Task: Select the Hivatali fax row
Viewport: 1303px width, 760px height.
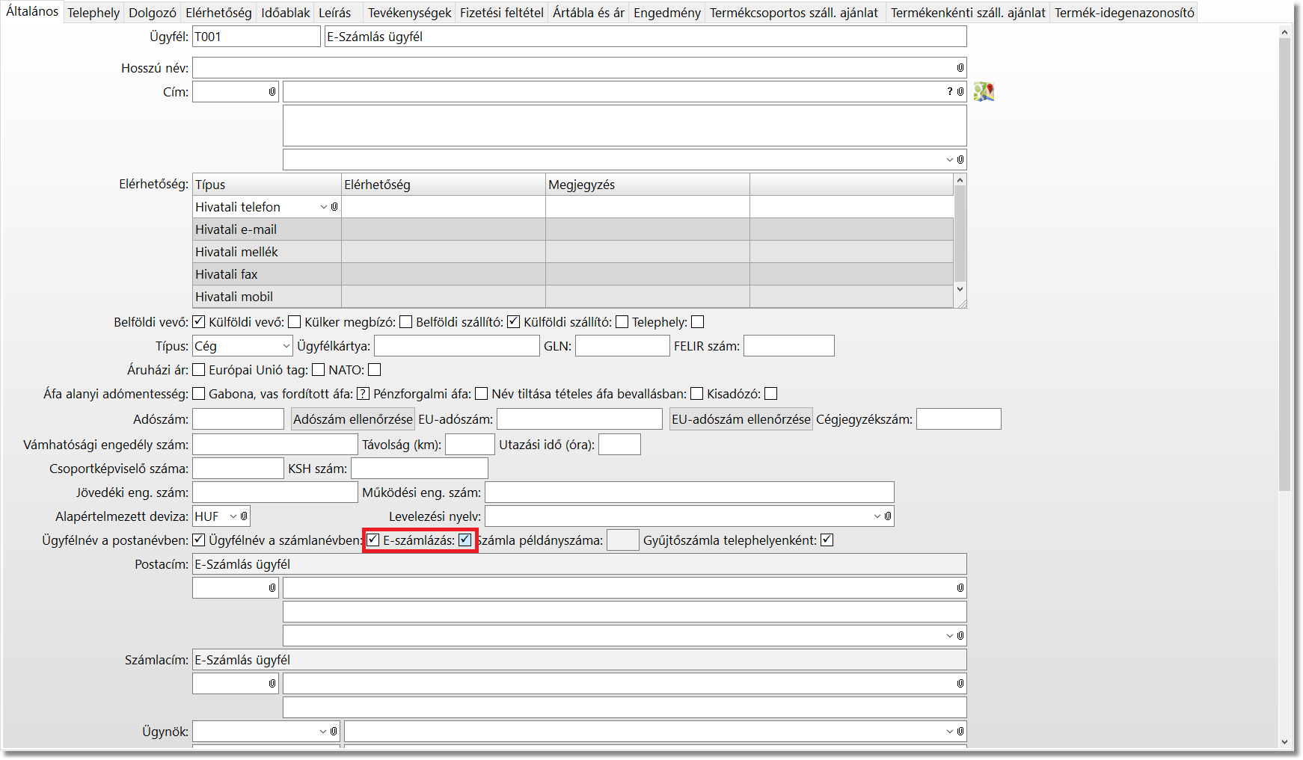Action: [573, 274]
